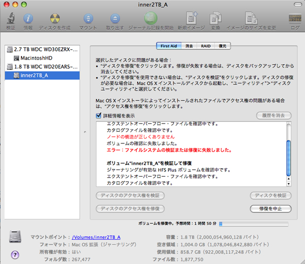Click the log line ジャーナリングが有効な HFS Plus
This screenshot has width=305, height=264.
[169, 170]
